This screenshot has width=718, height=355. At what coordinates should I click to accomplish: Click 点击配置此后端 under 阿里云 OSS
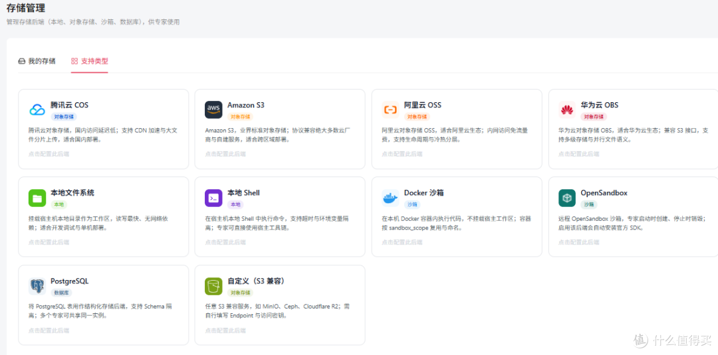point(402,154)
